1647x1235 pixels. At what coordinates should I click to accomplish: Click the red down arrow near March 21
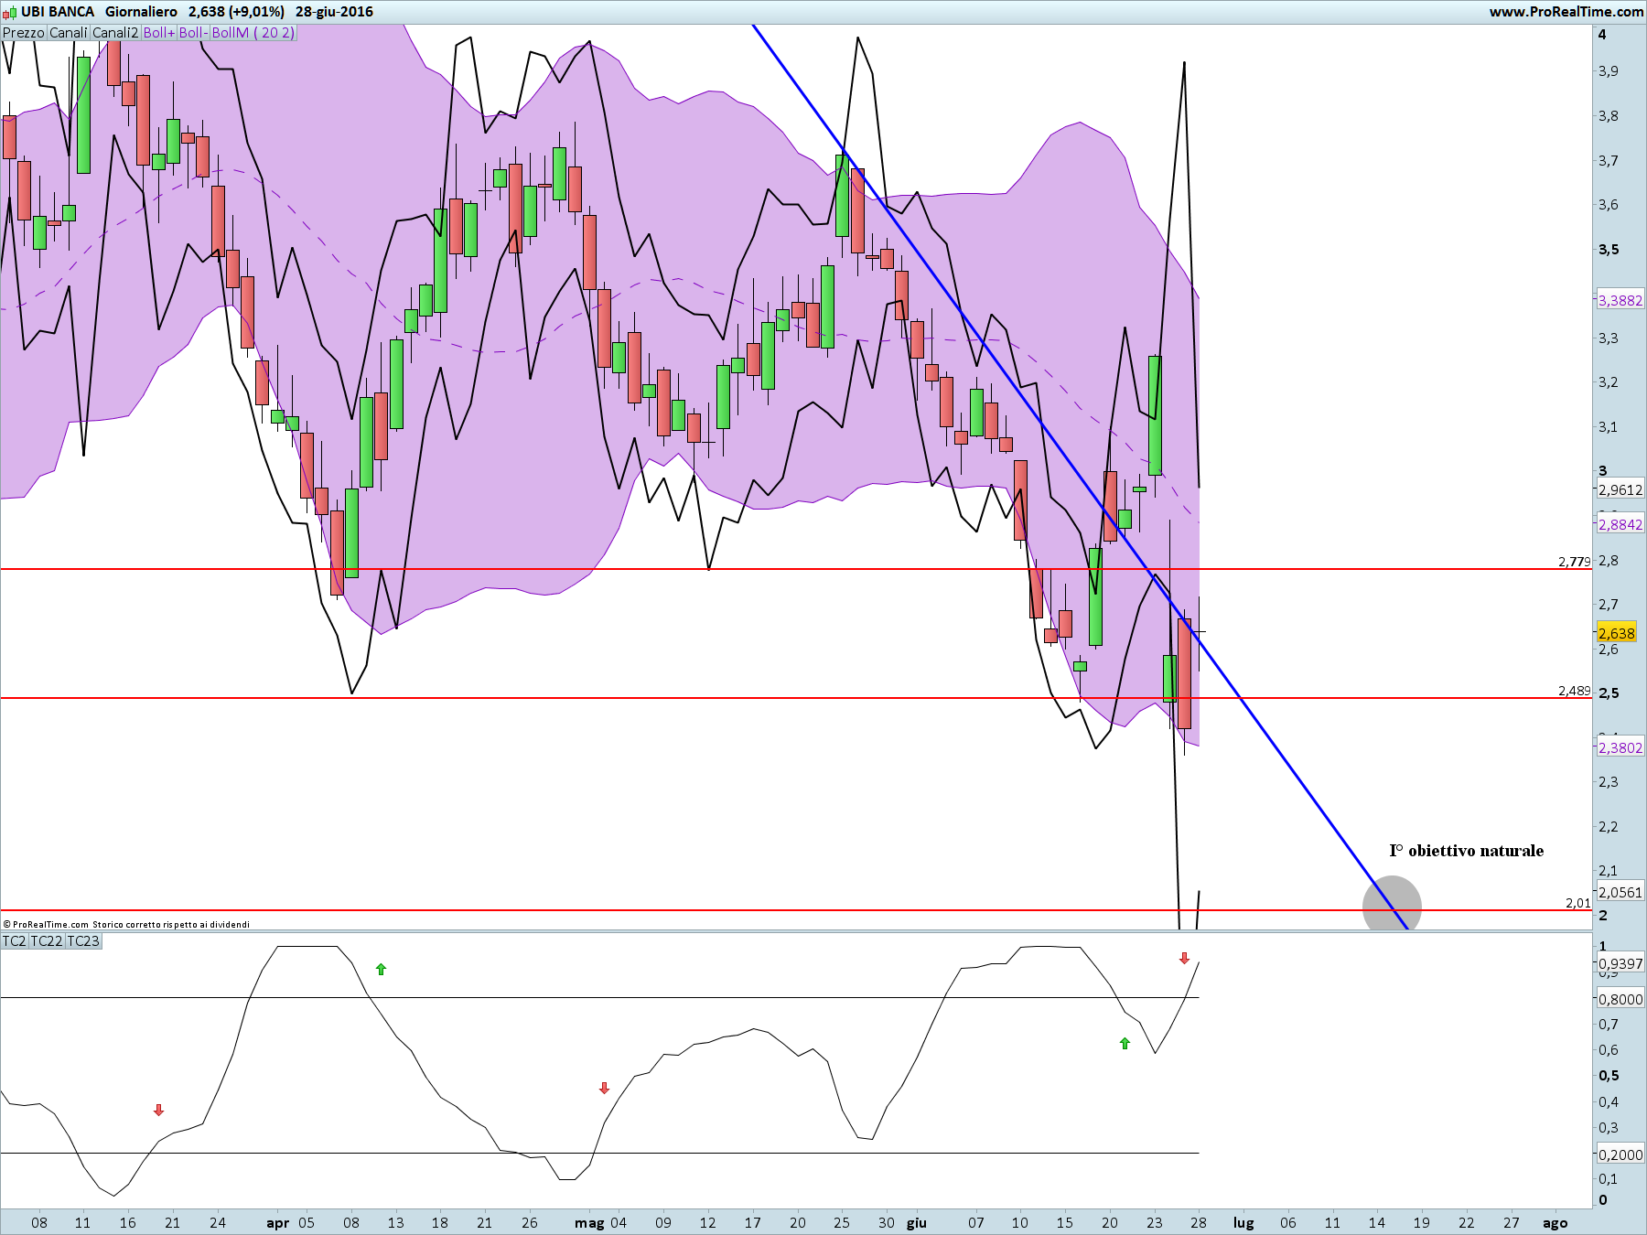tap(158, 1110)
